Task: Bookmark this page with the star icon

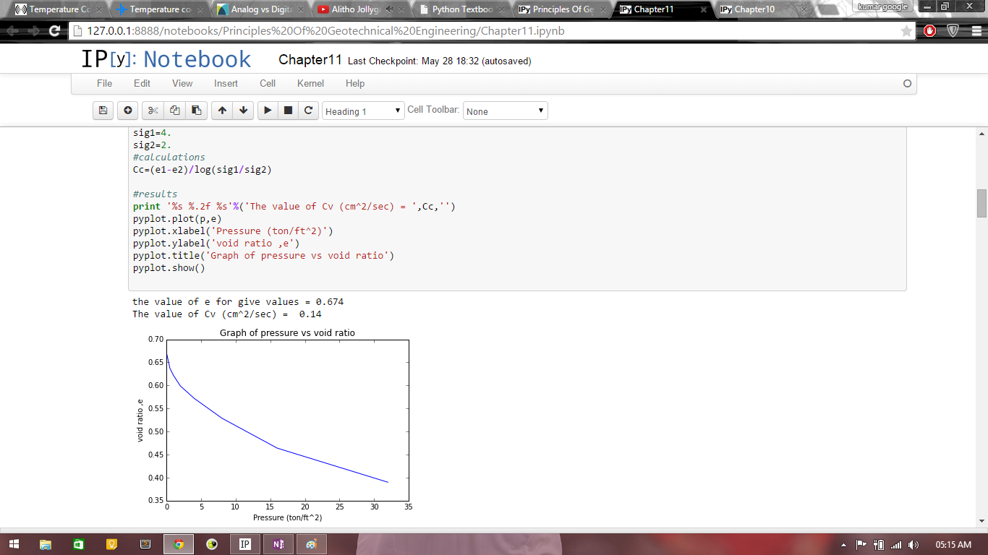Action: point(906,31)
